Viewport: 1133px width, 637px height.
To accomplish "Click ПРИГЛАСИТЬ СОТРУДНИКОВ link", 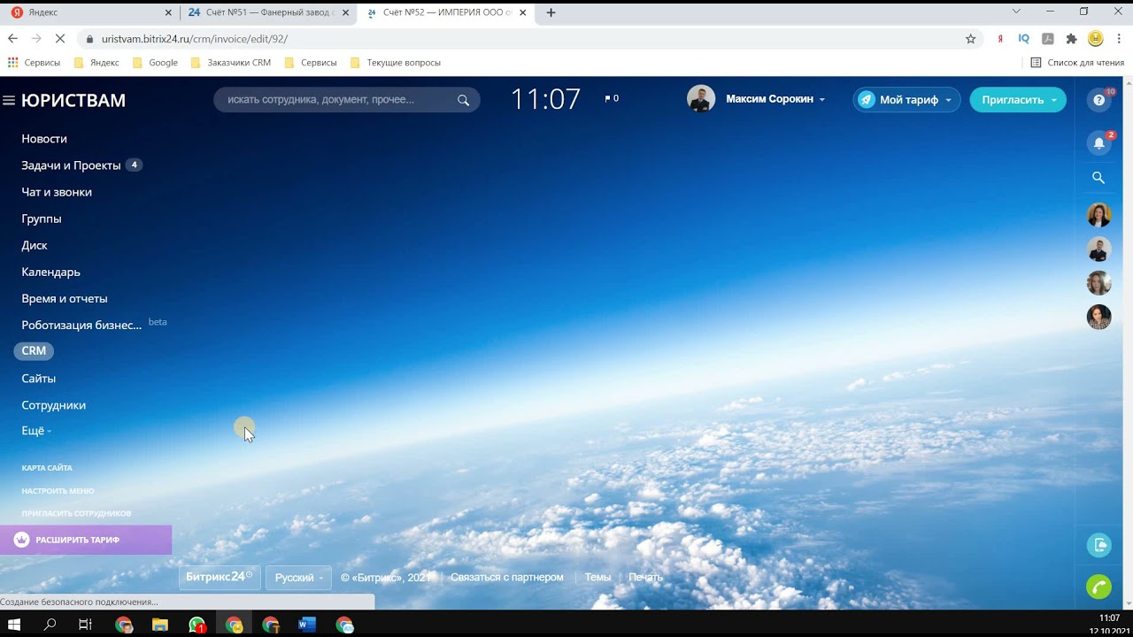I will click(x=76, y=513).
